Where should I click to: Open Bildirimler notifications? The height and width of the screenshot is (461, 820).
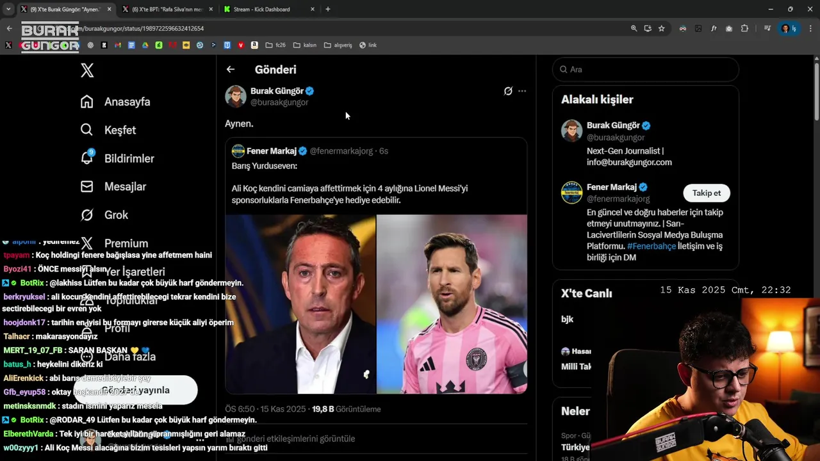(117, 158)
